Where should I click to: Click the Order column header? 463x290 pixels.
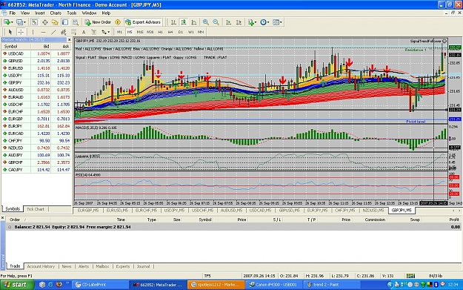tap(15, 220)
